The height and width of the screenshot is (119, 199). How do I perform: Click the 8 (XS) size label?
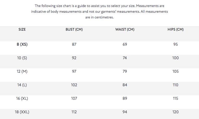(22, 44)
